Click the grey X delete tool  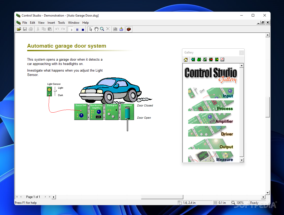coord(108,29)
